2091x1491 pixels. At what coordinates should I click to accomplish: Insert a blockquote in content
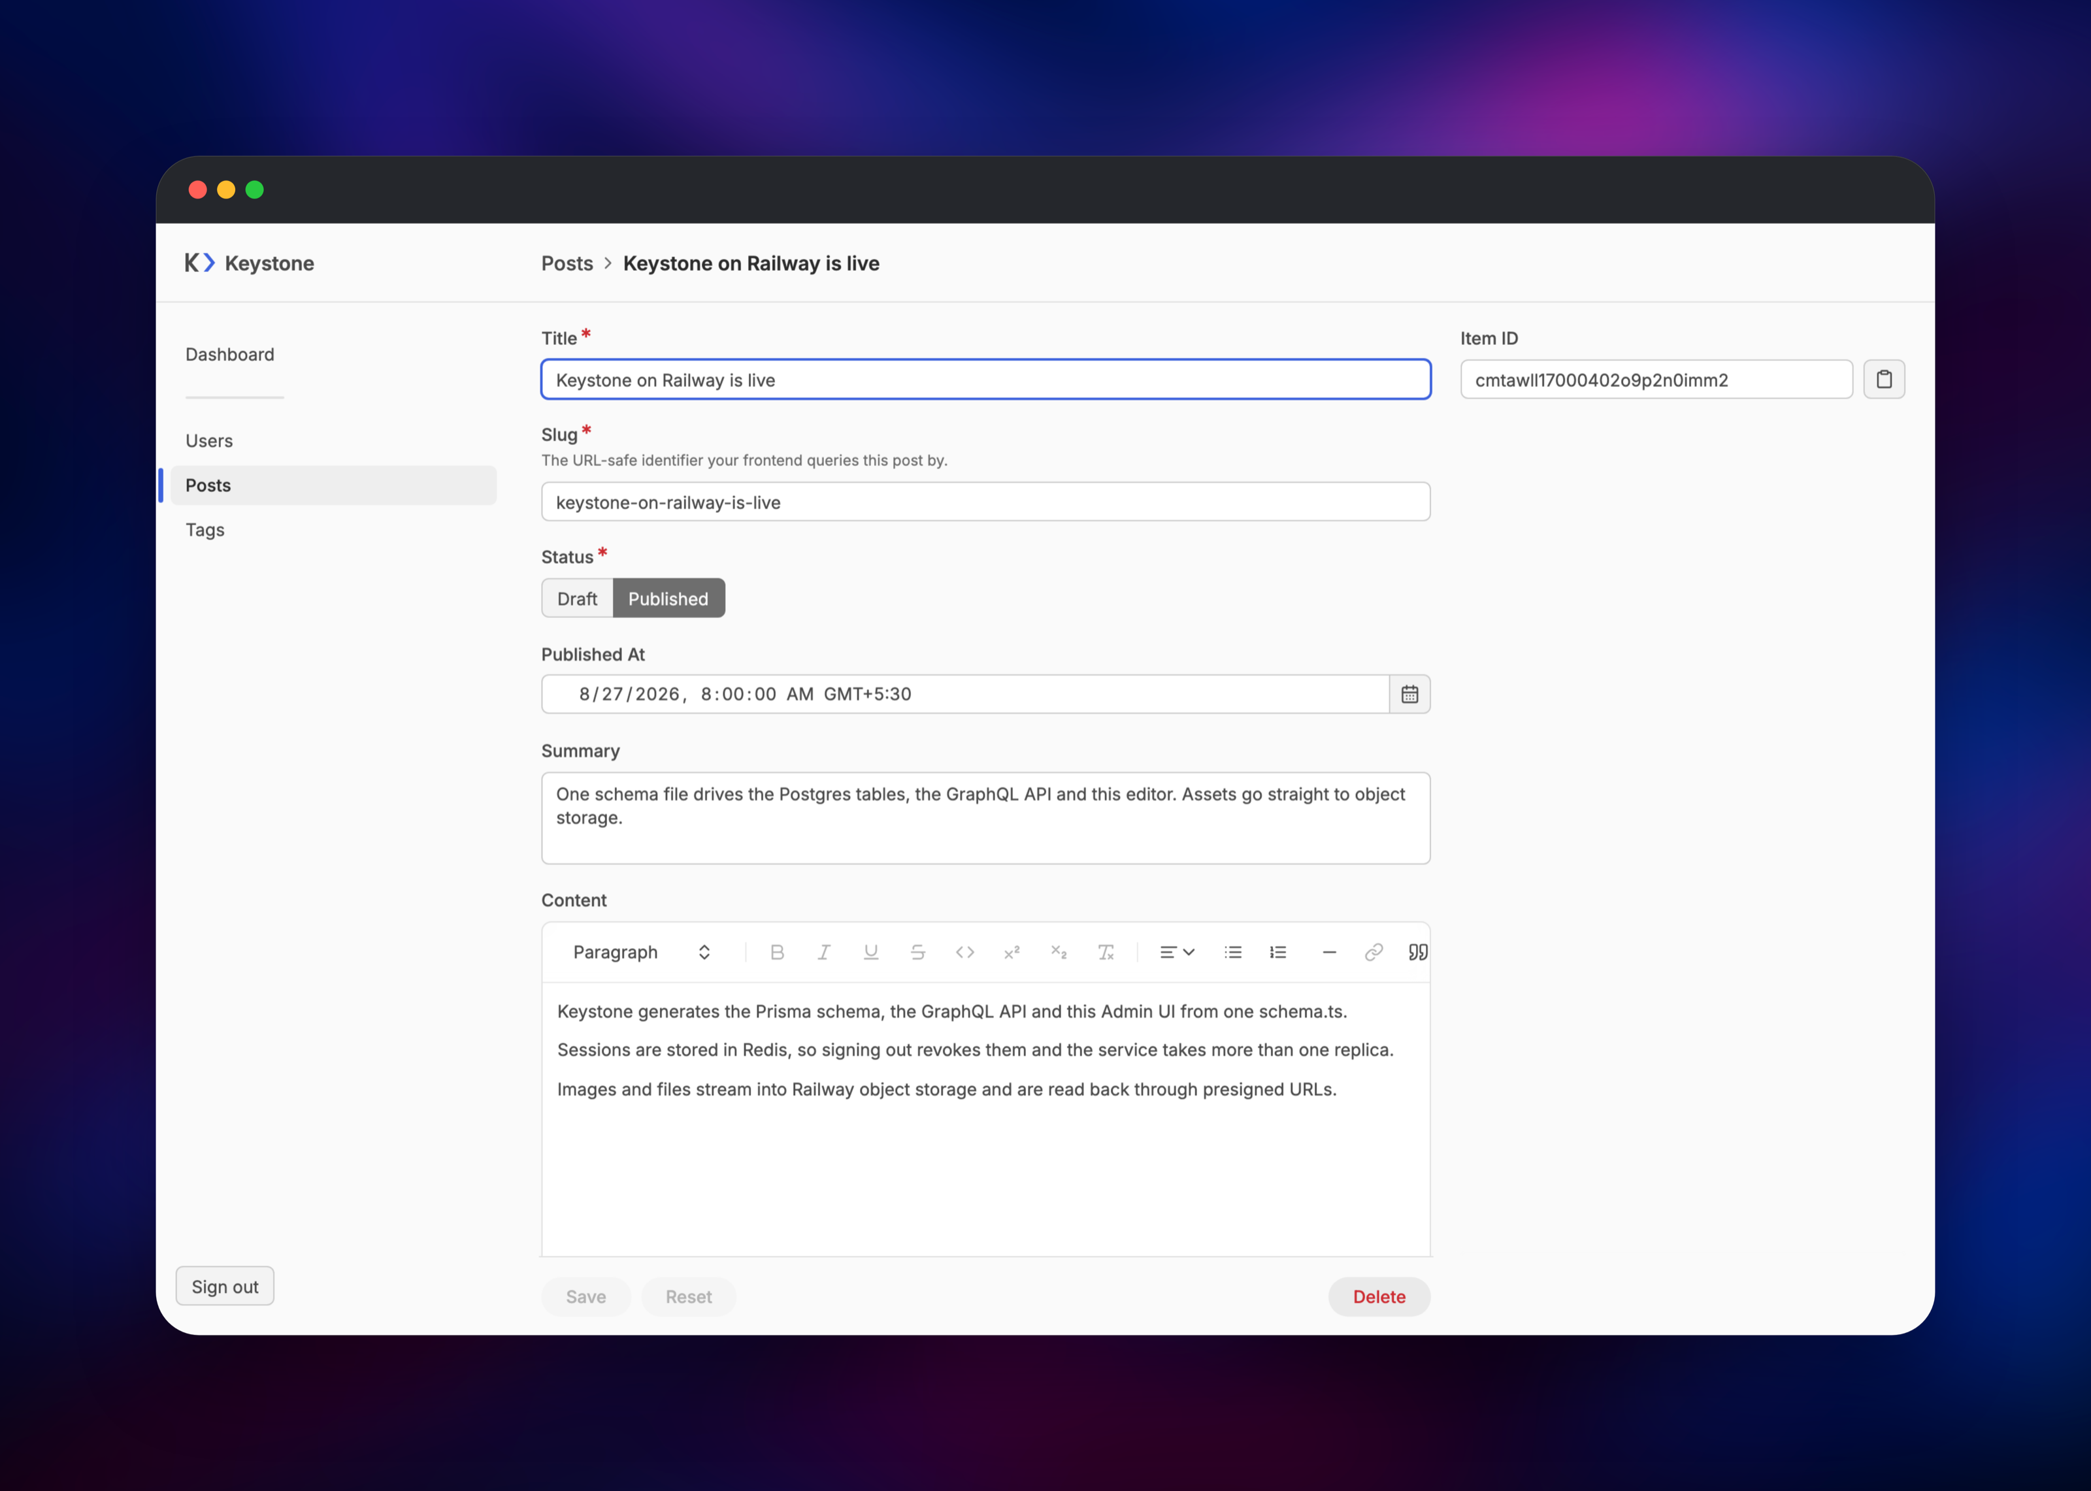[1417, 952]
